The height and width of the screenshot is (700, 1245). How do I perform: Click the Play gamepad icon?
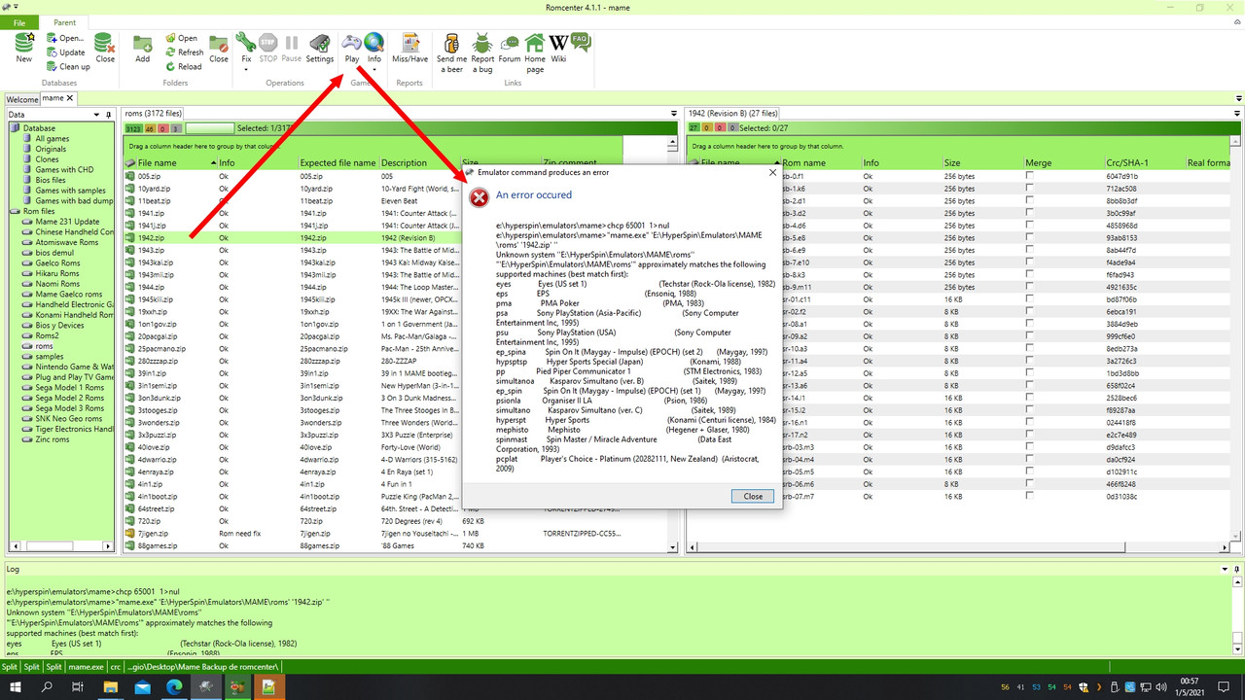click(352, 44)
